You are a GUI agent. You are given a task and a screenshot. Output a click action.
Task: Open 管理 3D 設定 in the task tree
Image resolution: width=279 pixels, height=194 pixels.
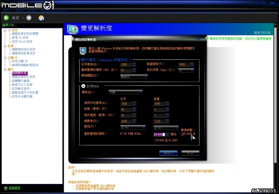(x=20, y=37)
